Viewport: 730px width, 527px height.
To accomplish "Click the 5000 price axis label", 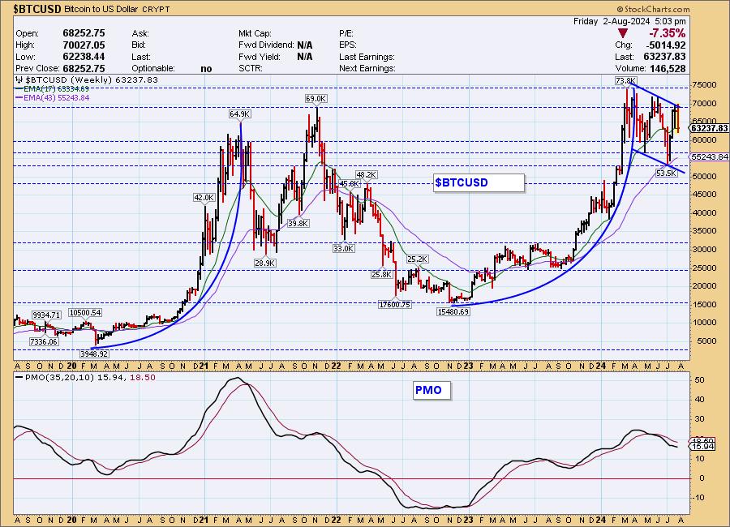I will point(706,341).
